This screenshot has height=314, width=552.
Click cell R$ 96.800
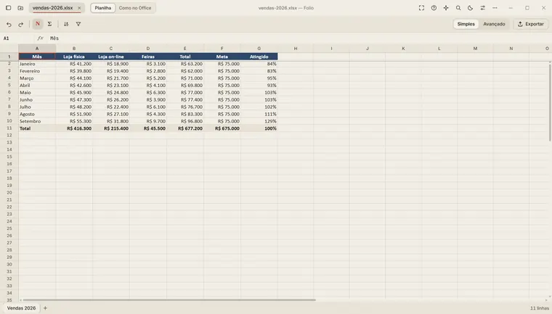coord(184,121)
